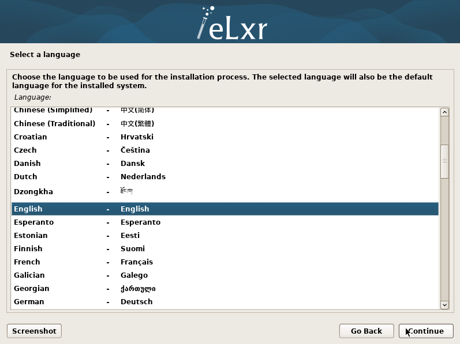
Task: Select the Esperanto language row
Action: click(x=225, y=222)
